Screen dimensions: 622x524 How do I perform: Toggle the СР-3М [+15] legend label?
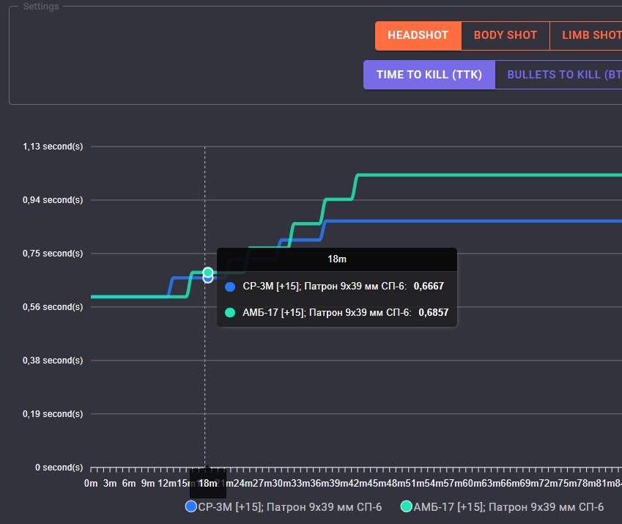point(290,506)
